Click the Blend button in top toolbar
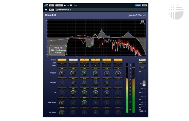The image size is (189, 121). coord(59,5)
